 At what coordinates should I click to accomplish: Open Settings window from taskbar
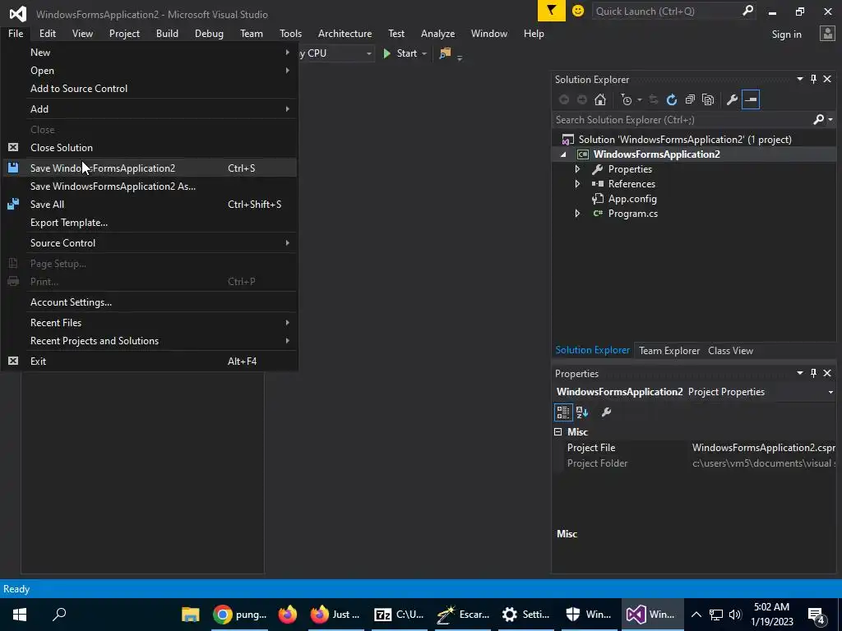click(x=525, y=615)
